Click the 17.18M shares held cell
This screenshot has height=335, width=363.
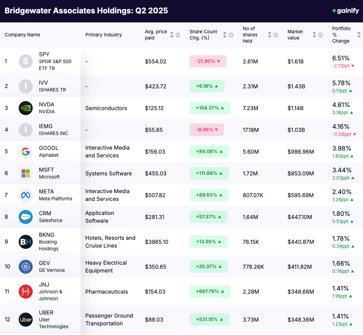(251, 130)
